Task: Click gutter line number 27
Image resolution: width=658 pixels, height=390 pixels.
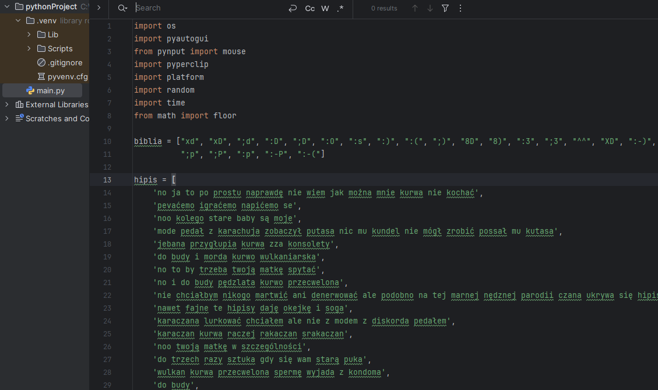Action: (x=107, y=360)
